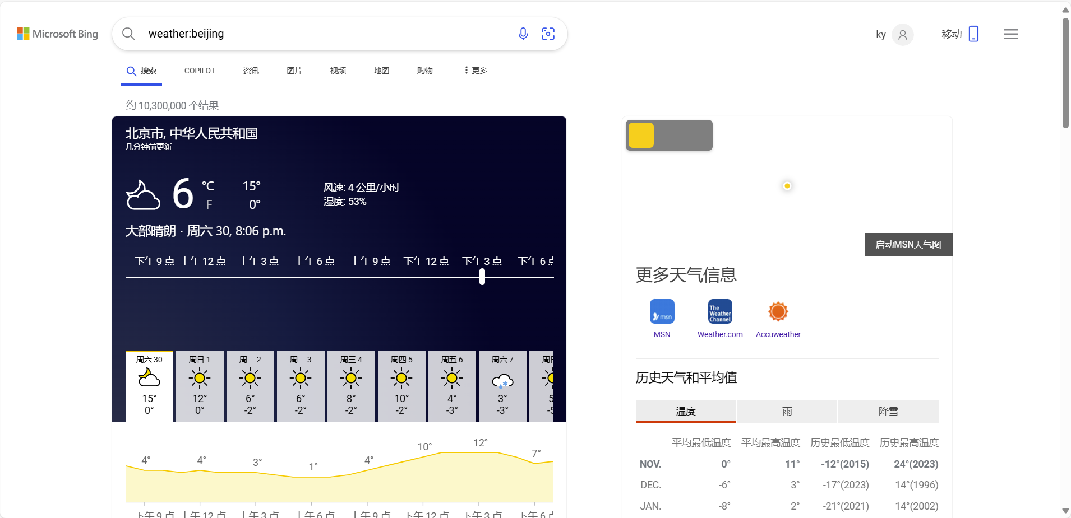The height and width of the screenshot is (518, 1071).
Task: Select the 搜索 tab
Action: tap(141, 71)
